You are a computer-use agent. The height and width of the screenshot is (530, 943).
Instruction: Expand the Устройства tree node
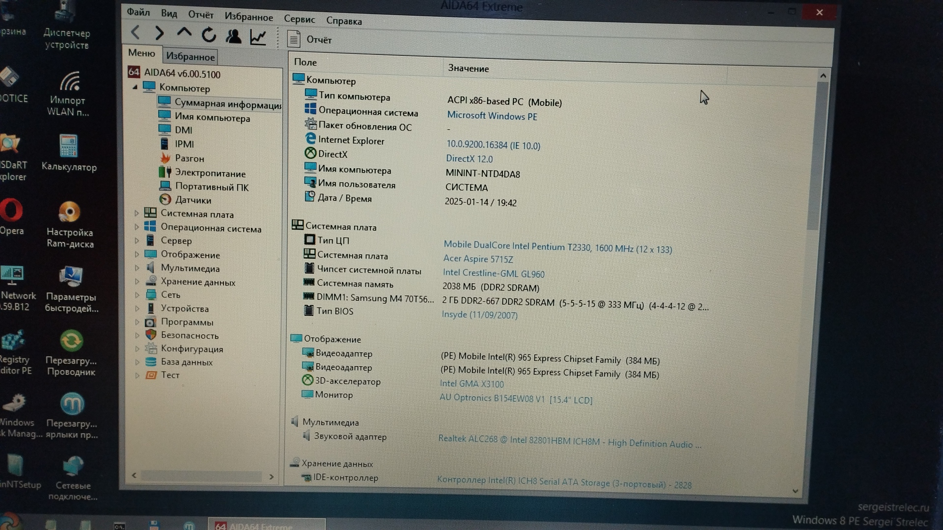click(x=137, y=309)
